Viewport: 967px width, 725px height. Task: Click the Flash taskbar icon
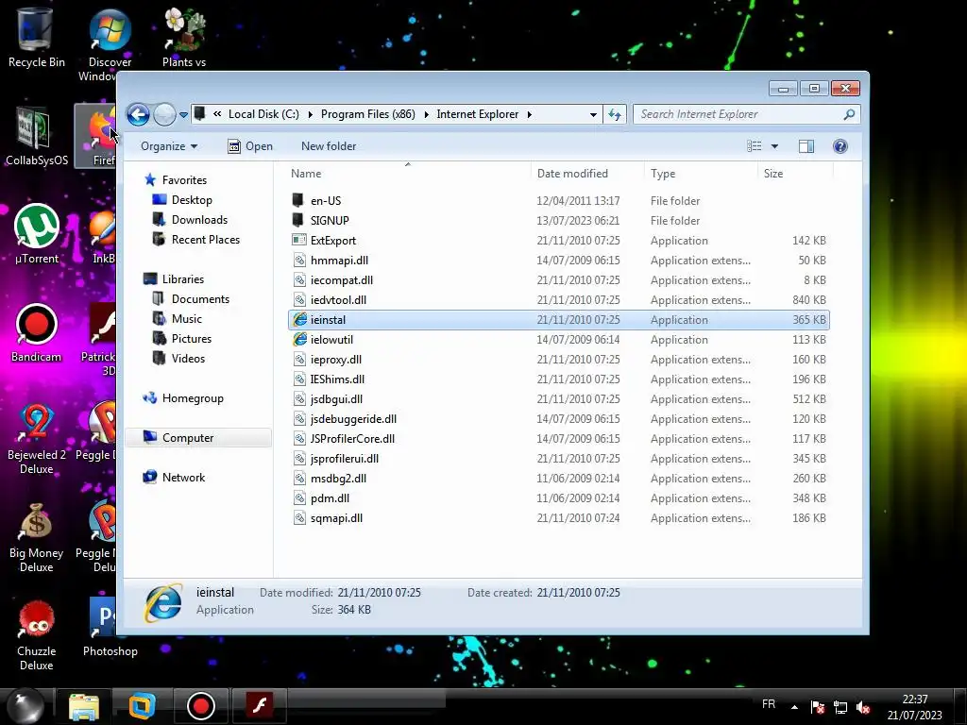tap(259, 706)
